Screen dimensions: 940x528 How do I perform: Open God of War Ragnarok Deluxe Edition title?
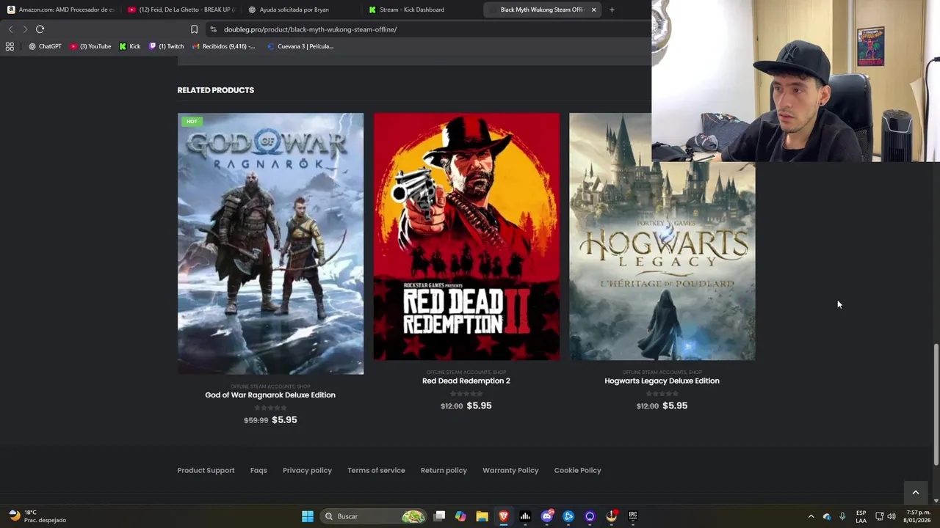point(270,395)
